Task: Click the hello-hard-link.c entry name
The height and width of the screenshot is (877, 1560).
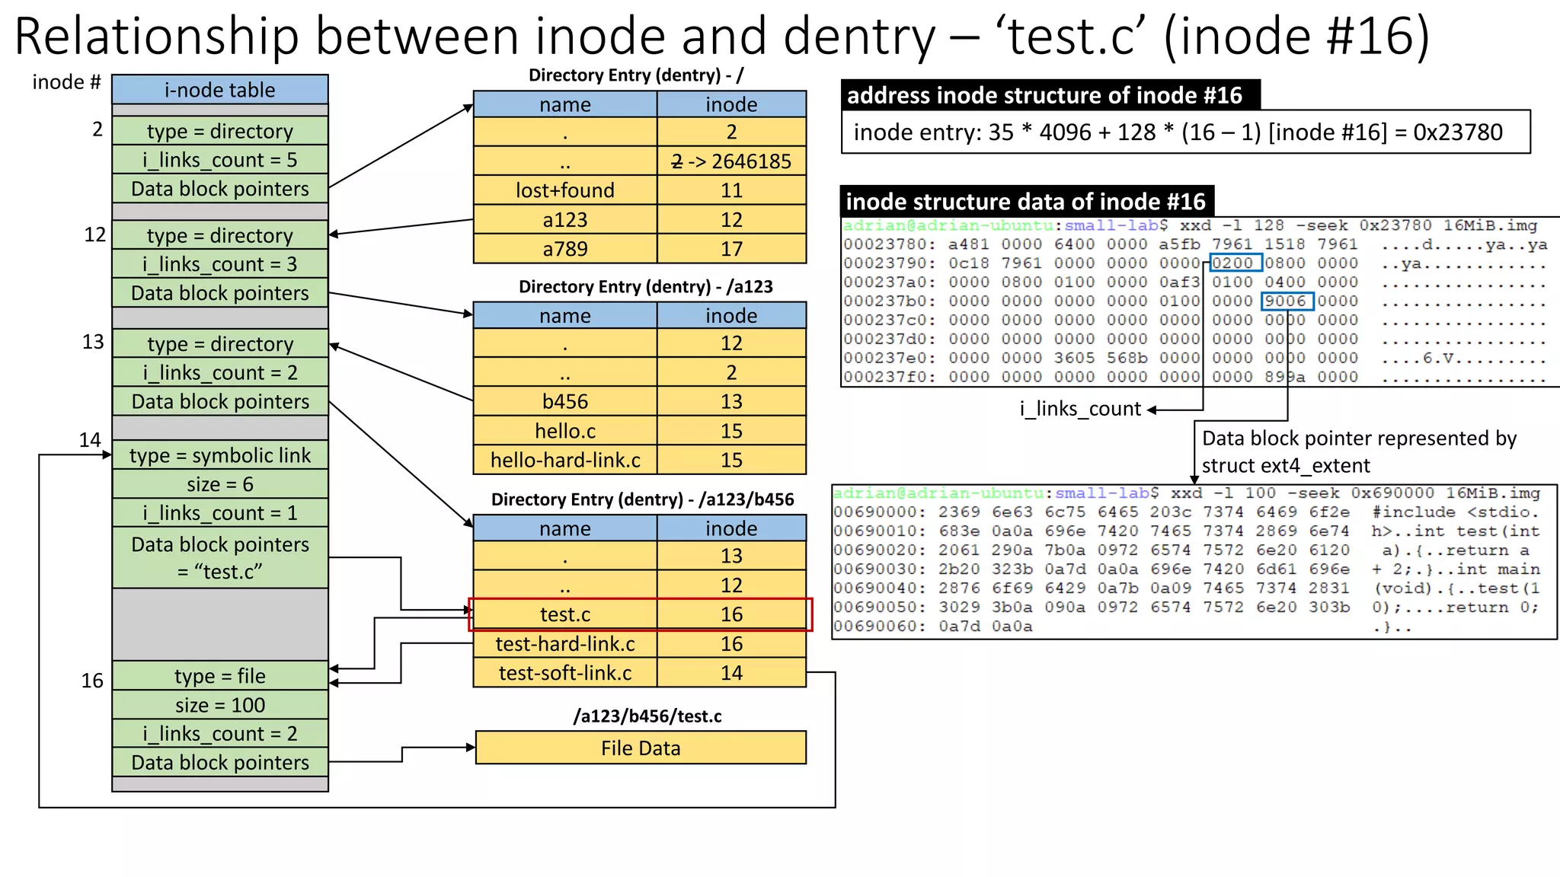Action: pyautogui.click(x=564, y=460)
